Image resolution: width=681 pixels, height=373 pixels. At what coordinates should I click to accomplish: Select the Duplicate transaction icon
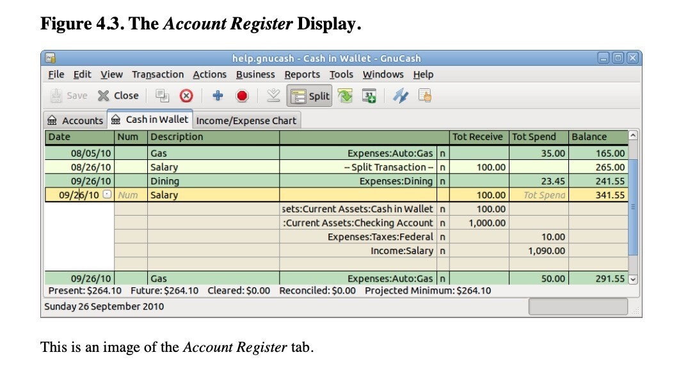point(161,95)
